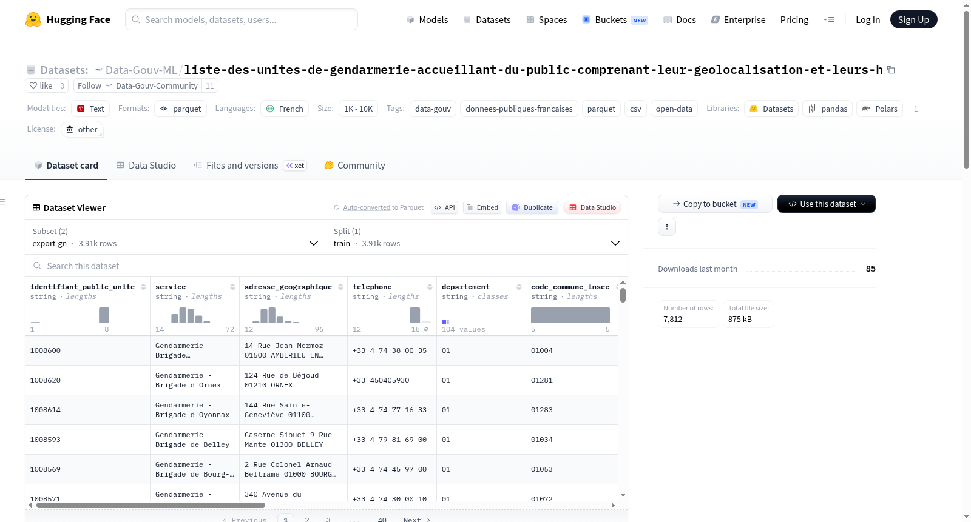Sort the departement column

tap(519, 287)
